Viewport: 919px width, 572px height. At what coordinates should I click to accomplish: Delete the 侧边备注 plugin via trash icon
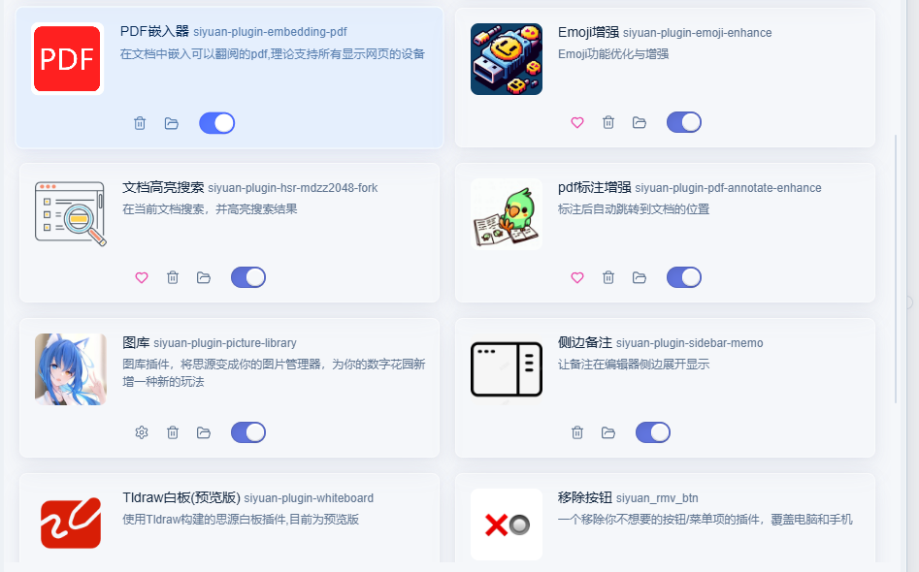tap(577, 432)
